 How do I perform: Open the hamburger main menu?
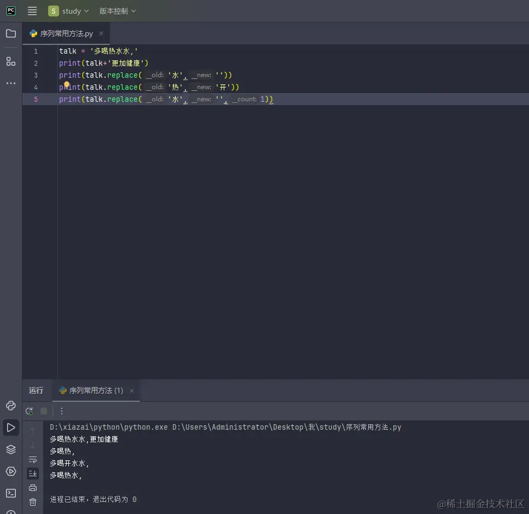point(32,11)
